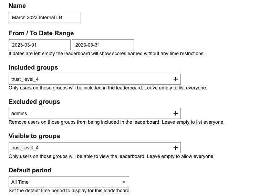The width and height of the screenshot is (260, 196).
Task: Click the default time period description text
Action: pyautogui.click(x=70, y=191)
